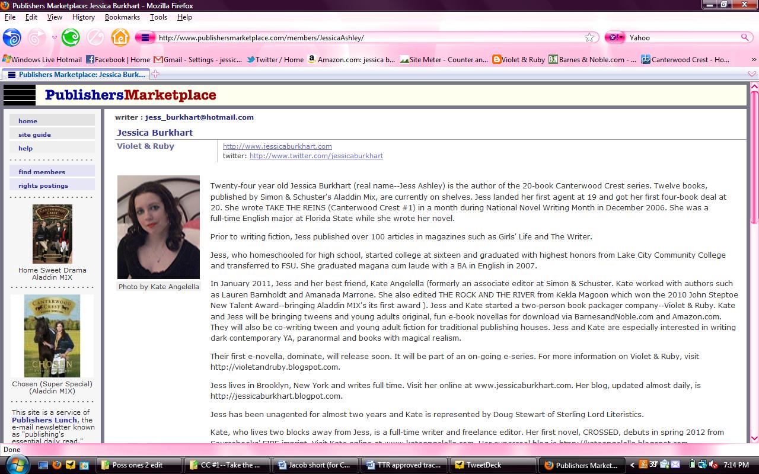Image resolution: width=759 pixels, height=474 pixels.
Task: Click the Twitter / Home bookmark
Action: coord(275,59)
